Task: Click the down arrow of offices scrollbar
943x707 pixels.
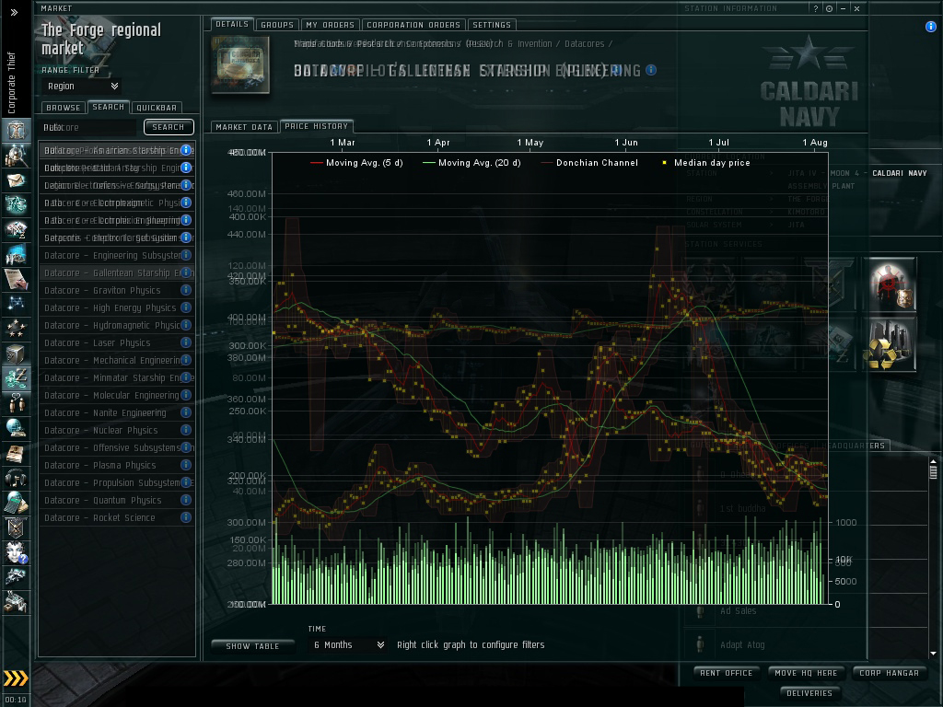Action: pyautogui.click(x=933, y=653)
